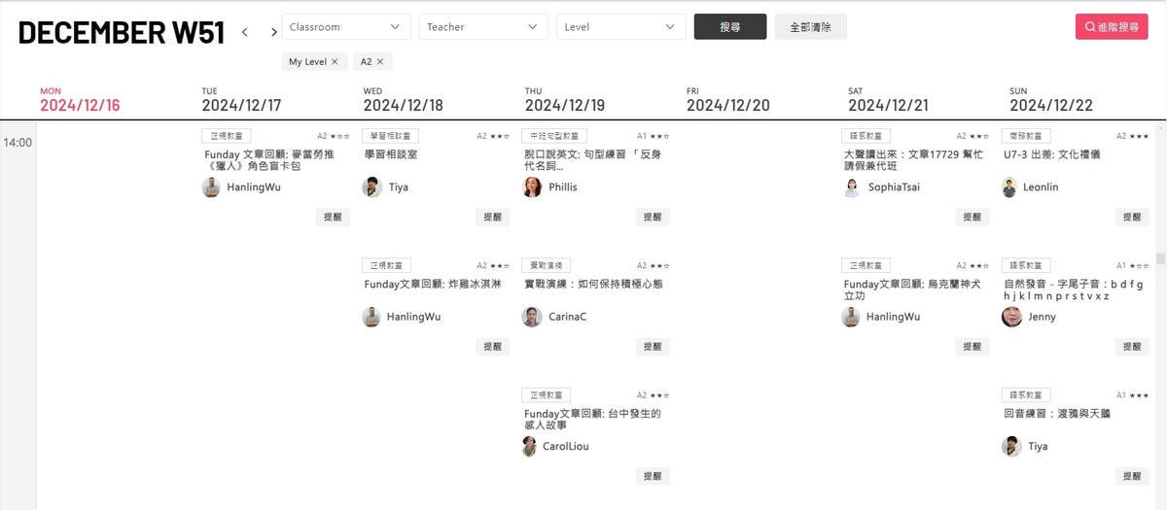Click the vertical scrollbar thumb
This screenshot has height=510, width=1167.
[1160, 258]
